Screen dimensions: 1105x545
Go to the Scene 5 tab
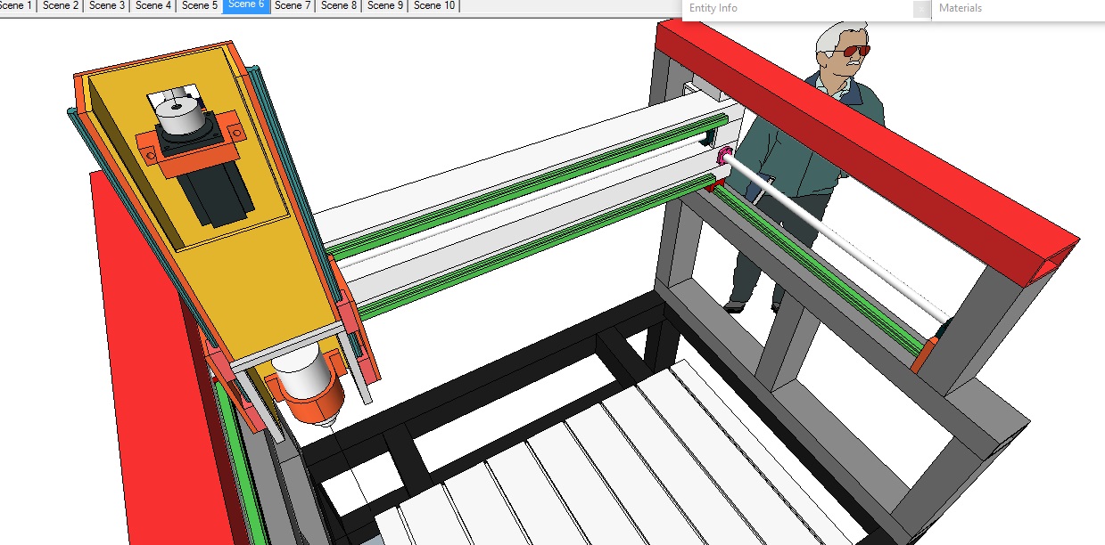click(x=199, y=5)
